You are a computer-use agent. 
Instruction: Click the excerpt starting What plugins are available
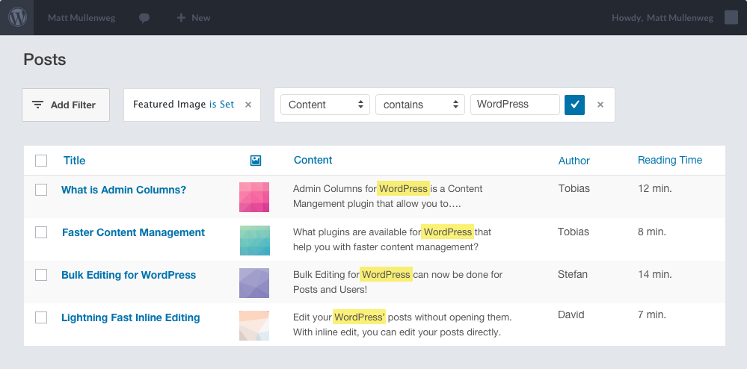tap(392, 240)
